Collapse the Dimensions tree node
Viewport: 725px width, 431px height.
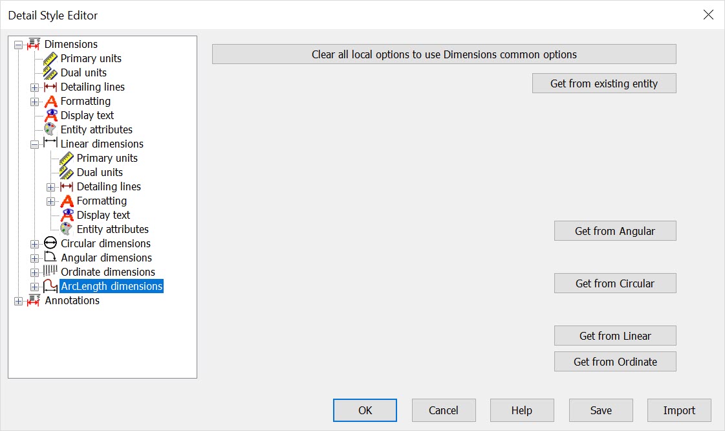pos(17,44)
